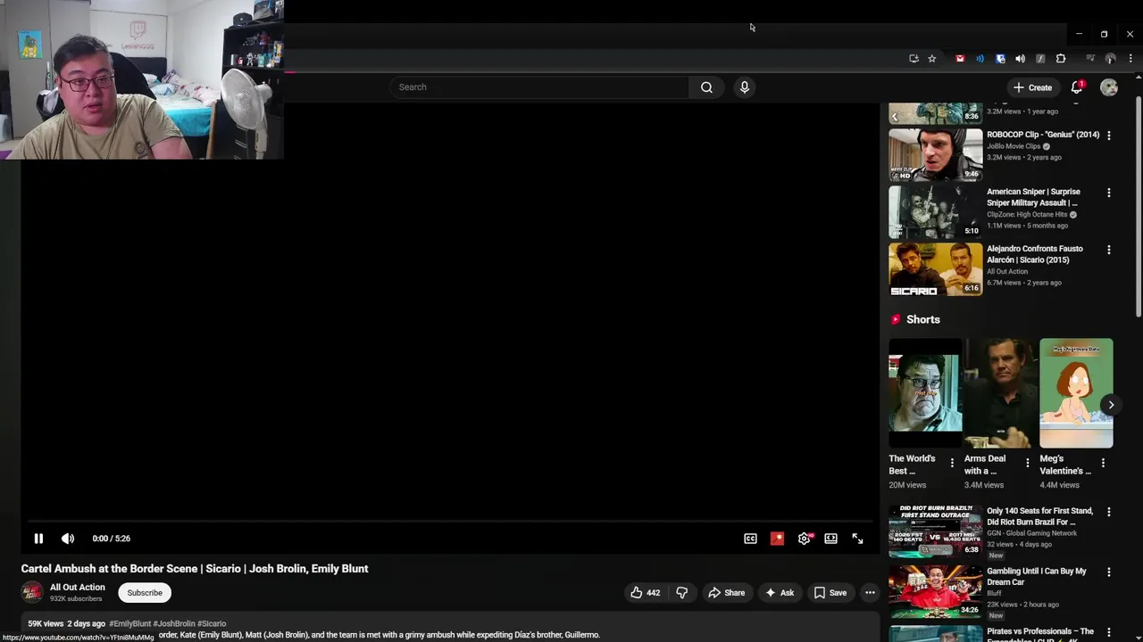Open options for the Only 140 Seats video
Screen dimensions: 1143x642
(x=1109, y=512)
